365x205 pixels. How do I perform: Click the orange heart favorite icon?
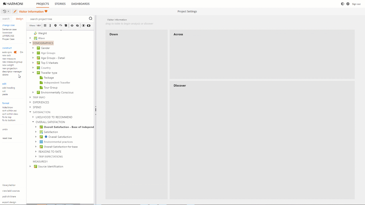click(x=46, y=11)
